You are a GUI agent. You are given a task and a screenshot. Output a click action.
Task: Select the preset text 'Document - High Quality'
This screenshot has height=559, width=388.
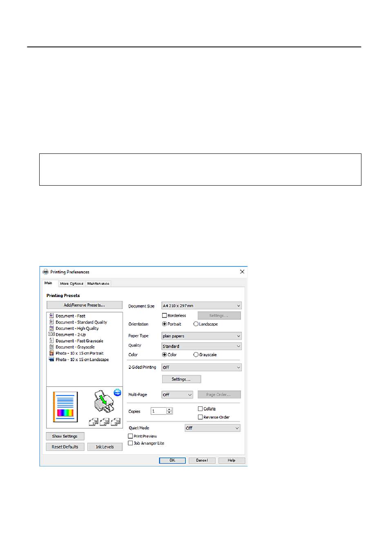click(x=77, y=328)
